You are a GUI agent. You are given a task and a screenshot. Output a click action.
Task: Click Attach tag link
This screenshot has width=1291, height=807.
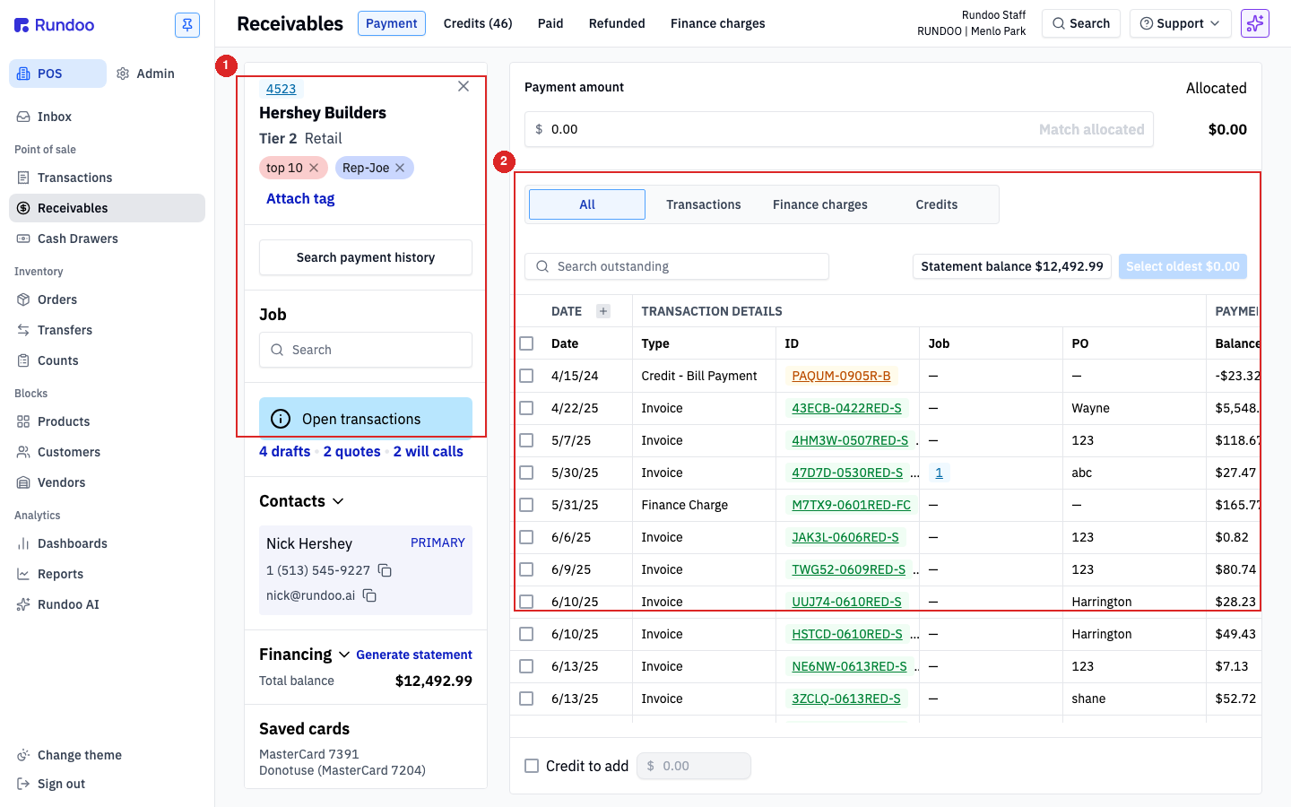300,199
